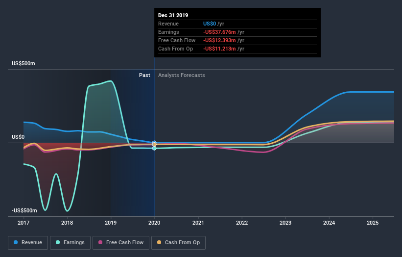Image resolution: width=402 pixels, height=257 pixels.
Task: Select the 2021 x-axis label
Action: 198,223
